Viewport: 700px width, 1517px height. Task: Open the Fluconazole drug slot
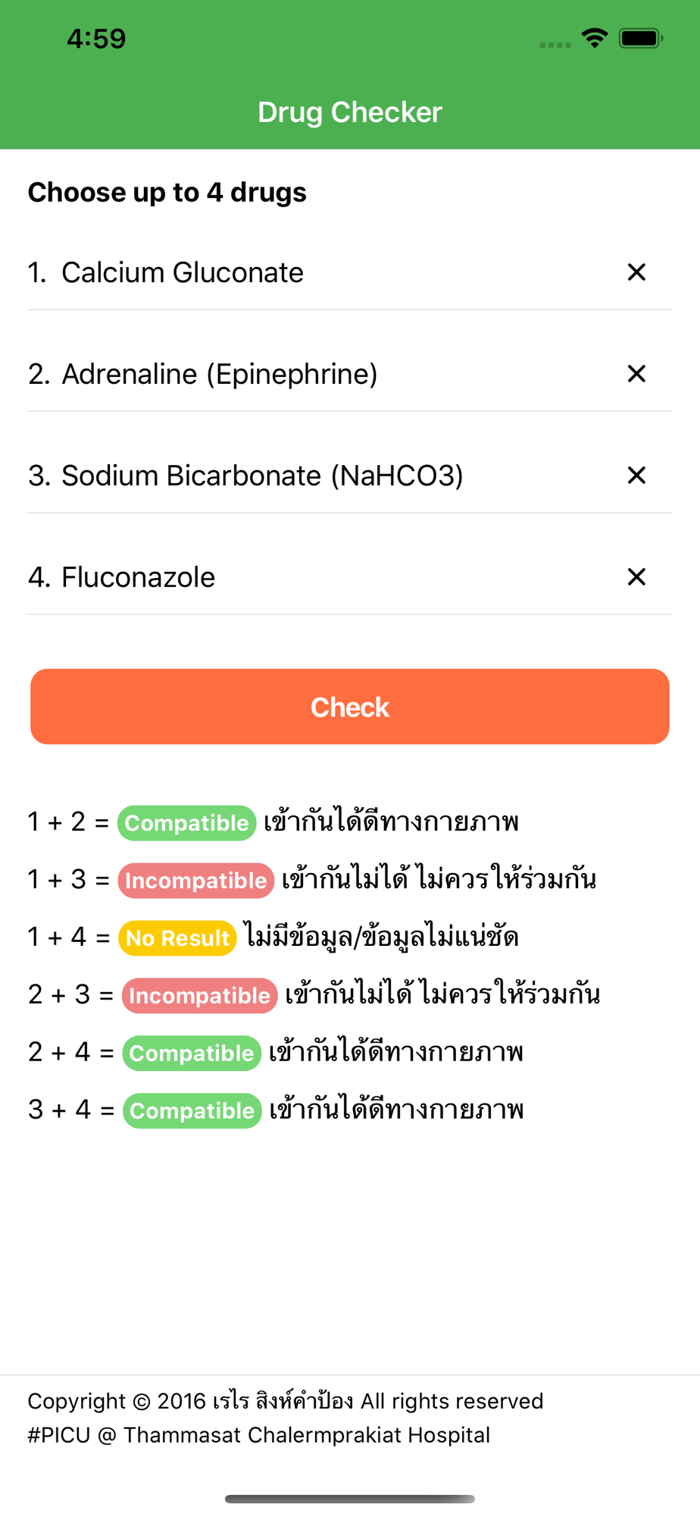350,577
